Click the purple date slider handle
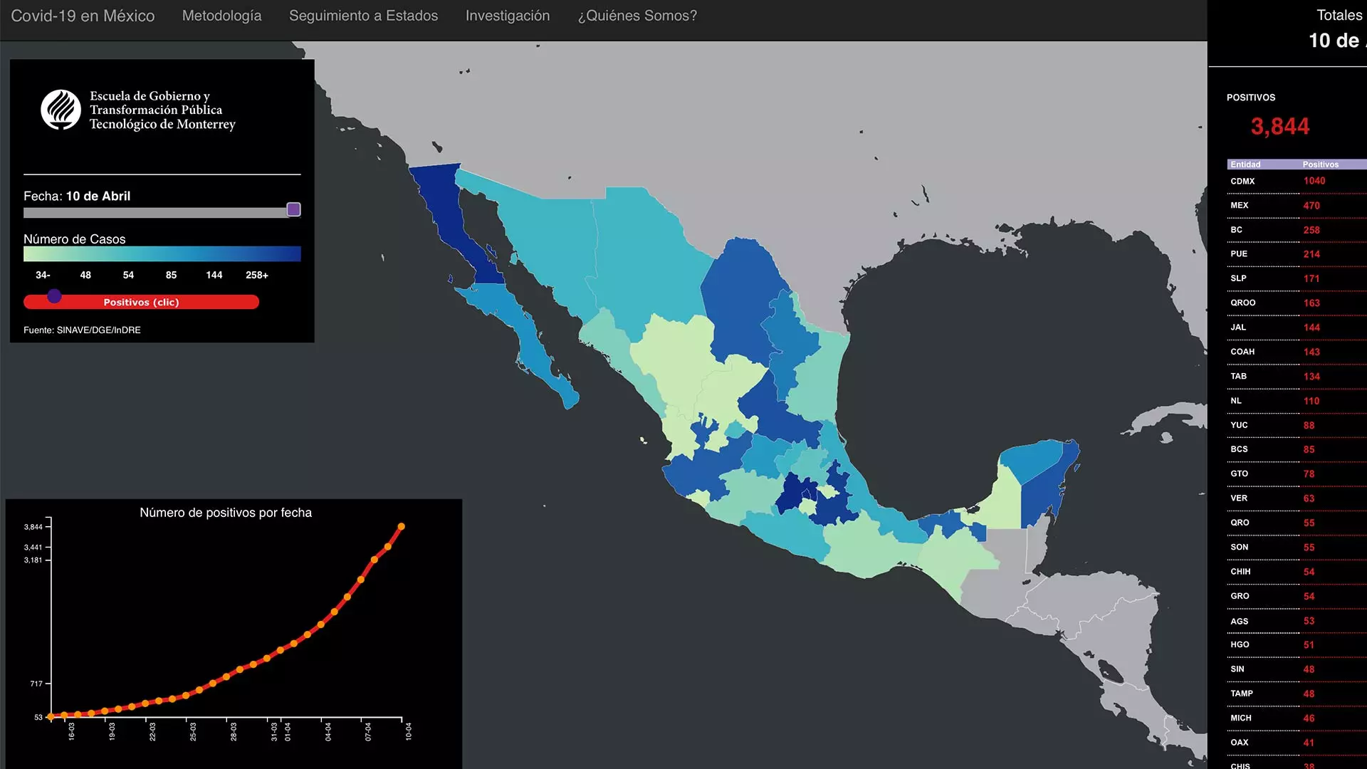 click(293, 209)
